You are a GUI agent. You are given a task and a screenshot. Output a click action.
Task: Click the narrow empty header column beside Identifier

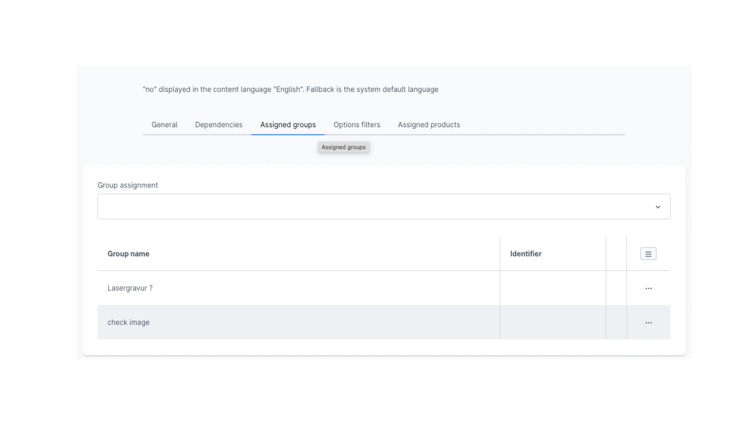[x=616, y=254]
